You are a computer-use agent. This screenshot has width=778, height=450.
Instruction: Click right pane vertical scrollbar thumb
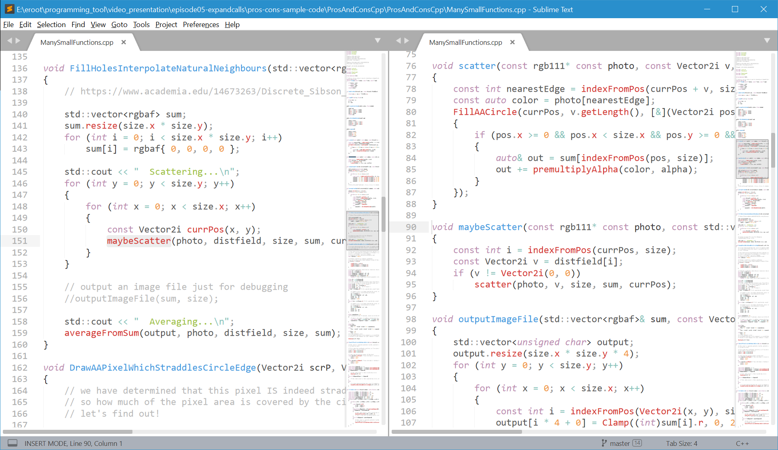click(x=773, y=150)
